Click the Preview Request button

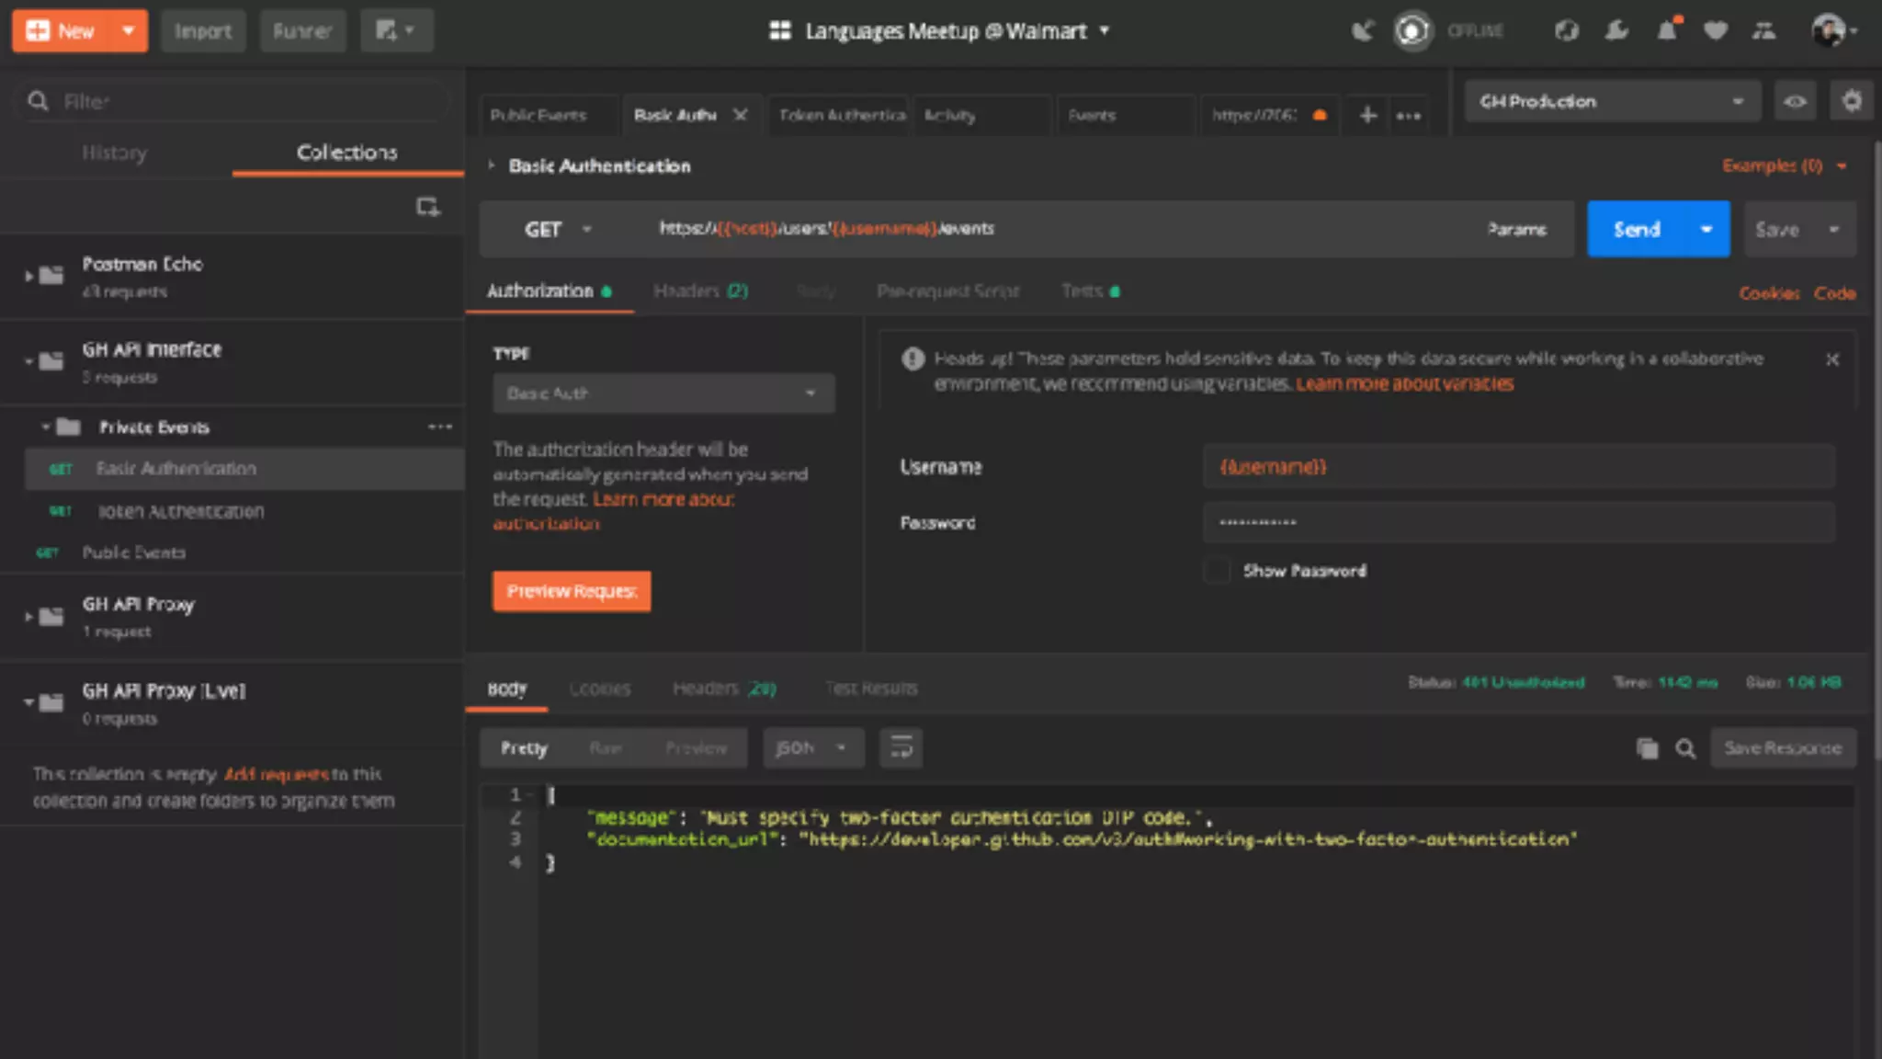(571, 591)
